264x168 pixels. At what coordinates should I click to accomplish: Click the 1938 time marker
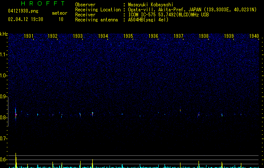point(204,36)
